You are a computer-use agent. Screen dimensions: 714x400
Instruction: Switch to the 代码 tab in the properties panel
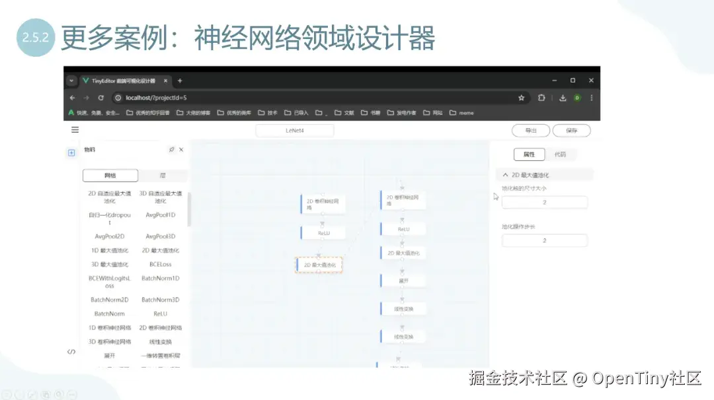(x=559, y=154)
